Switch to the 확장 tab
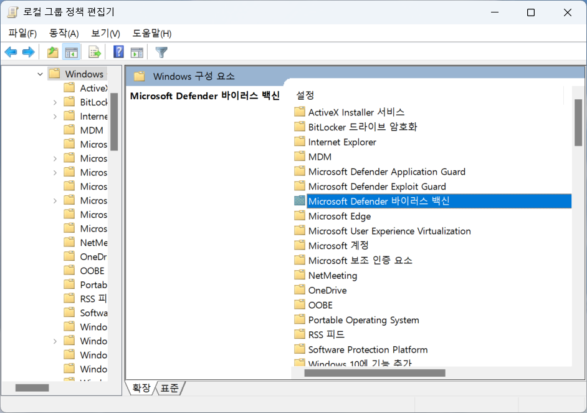 point(141,388)
